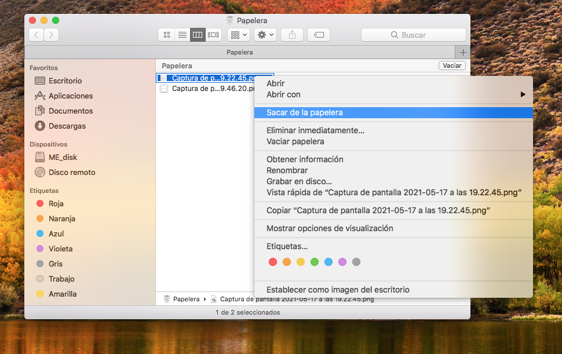This screenshot has width=562, height=354.
Task: Select column view button
Action: point(198,35)
